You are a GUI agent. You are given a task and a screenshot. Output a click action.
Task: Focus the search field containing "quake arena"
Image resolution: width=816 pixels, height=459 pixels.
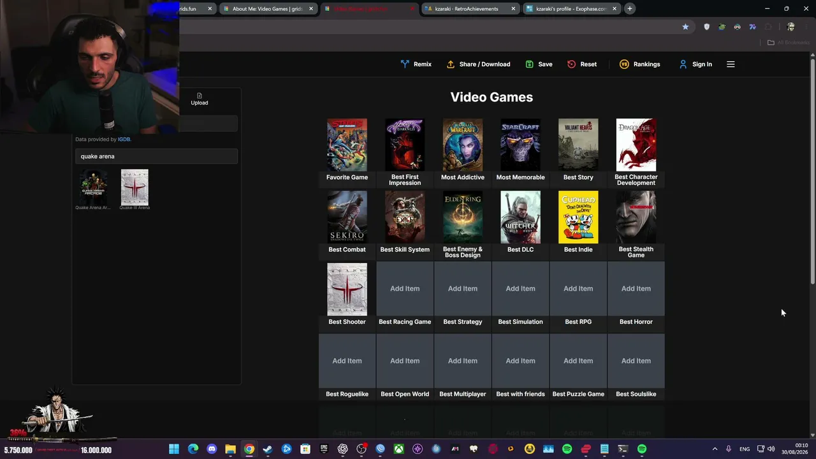tap(156, 156)
